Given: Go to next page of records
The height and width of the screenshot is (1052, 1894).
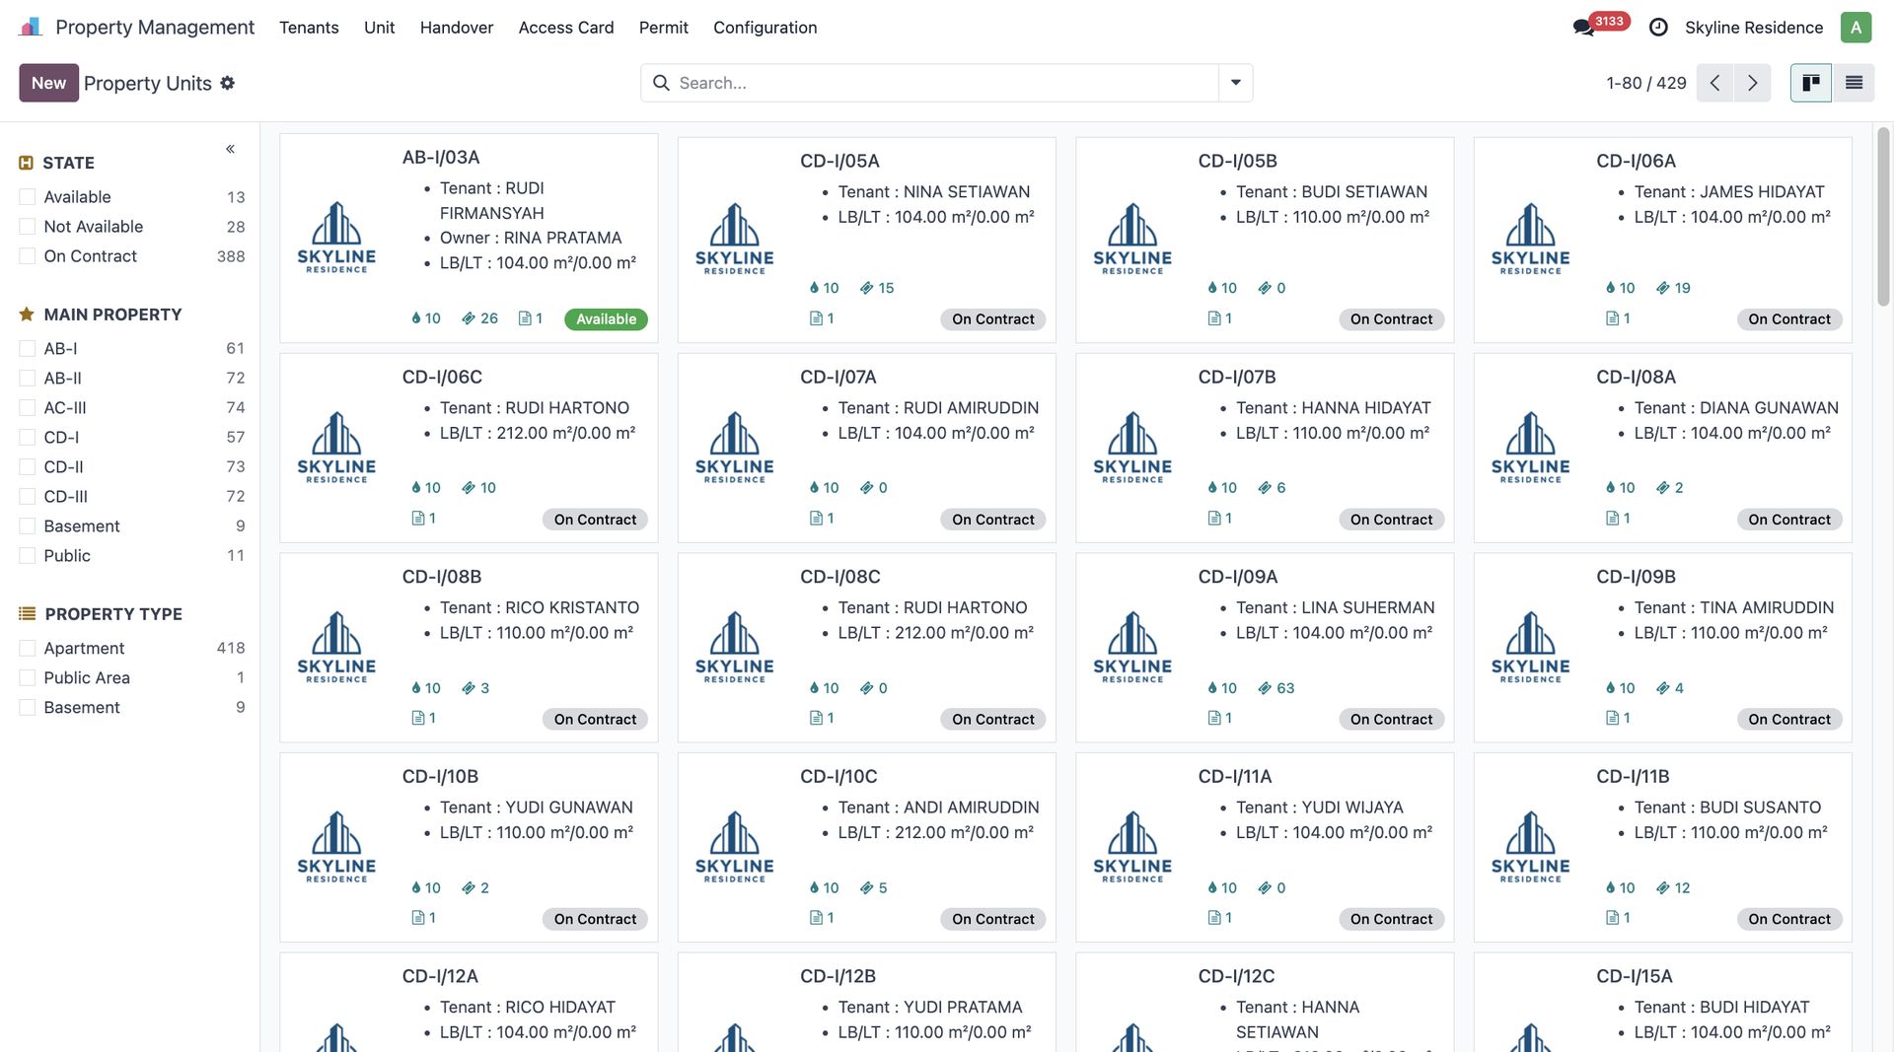Looking at the screenshot, I should point(1752,83).
